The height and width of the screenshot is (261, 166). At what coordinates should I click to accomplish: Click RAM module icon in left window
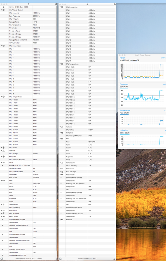[4, 180]
